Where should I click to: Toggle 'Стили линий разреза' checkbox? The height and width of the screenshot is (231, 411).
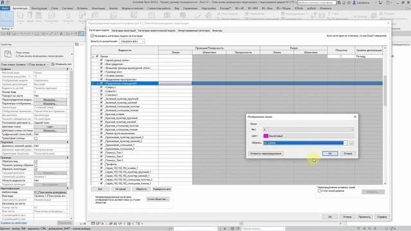point(319,191)
